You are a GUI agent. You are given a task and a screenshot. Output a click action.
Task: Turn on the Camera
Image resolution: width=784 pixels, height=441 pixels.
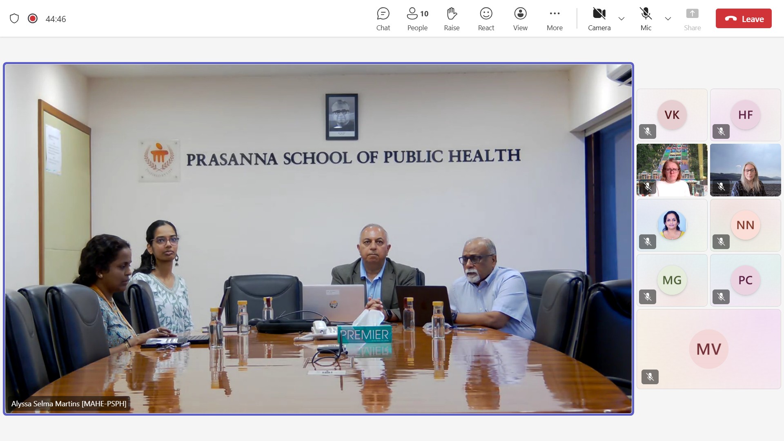click(599, 19)
